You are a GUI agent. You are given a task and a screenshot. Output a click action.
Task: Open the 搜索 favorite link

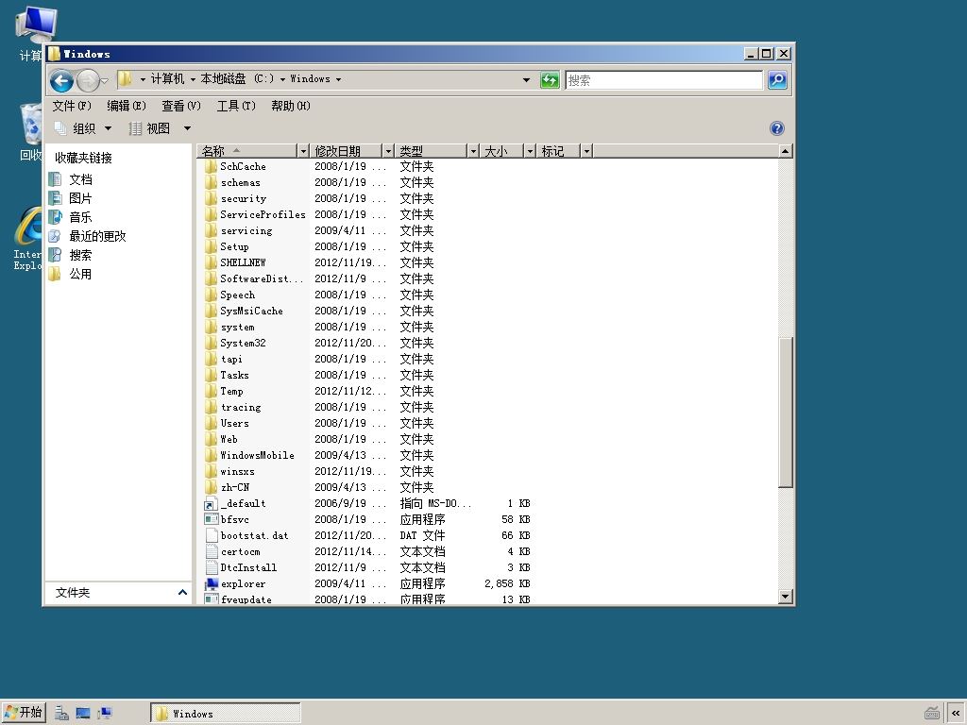(x=80, y=255)
